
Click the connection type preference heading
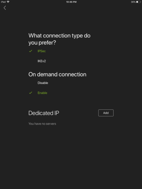pyautogui.click(x=59, y=39)
